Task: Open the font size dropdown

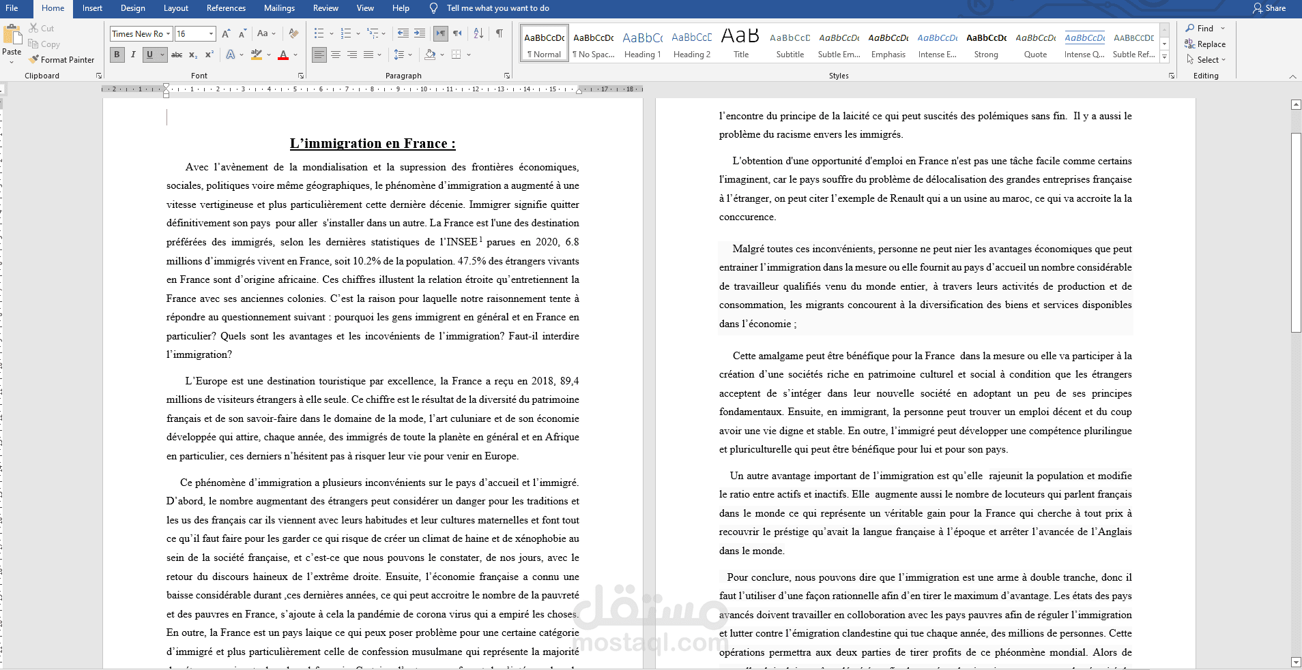Action: click(212, 33)
